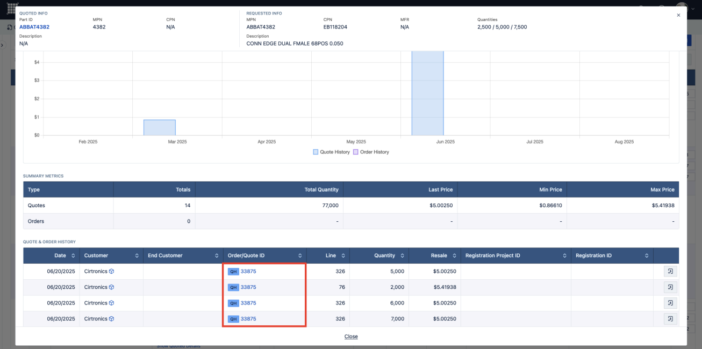
Task: Open quote 33875 in the 5,000 quantity row
Action: [248, 272]
